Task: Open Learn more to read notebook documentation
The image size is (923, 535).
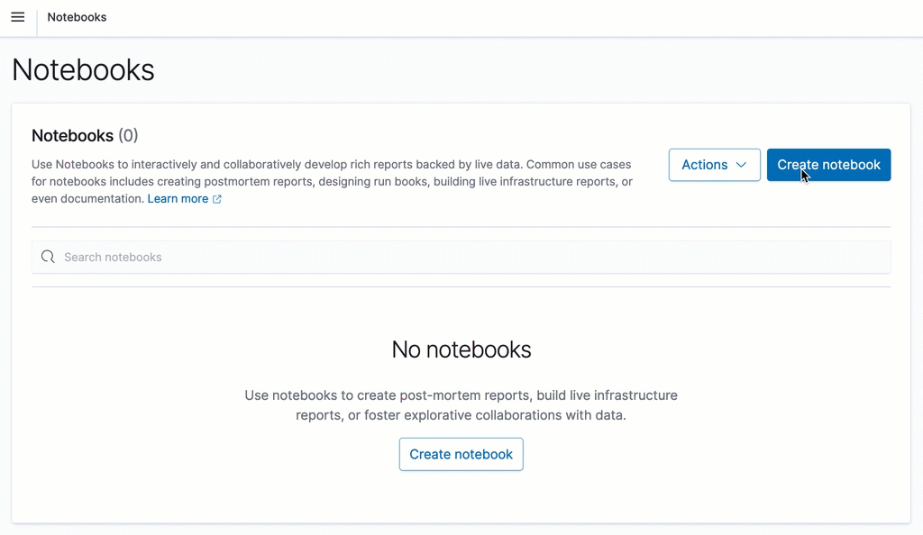Action: [177, 198]
